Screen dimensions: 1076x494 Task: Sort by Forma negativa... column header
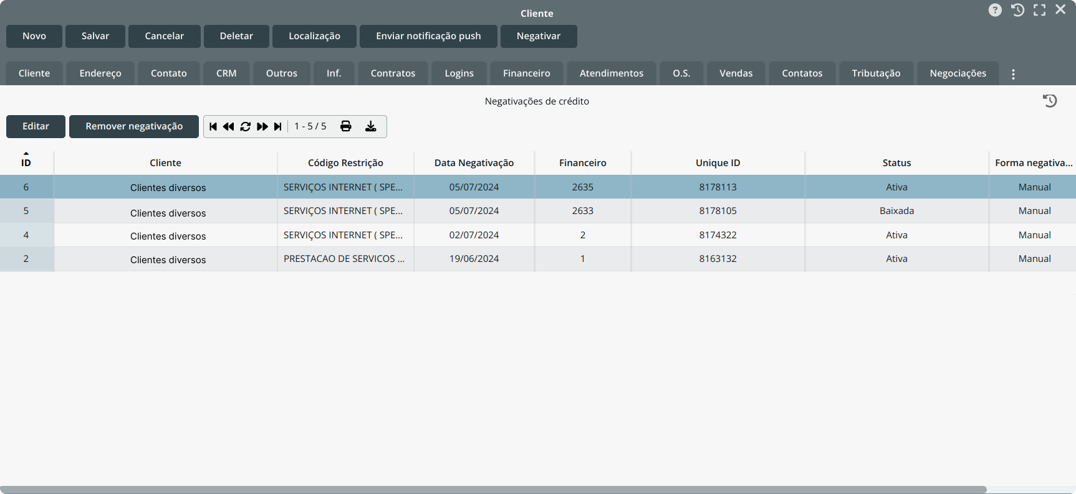click(1034, 163)
